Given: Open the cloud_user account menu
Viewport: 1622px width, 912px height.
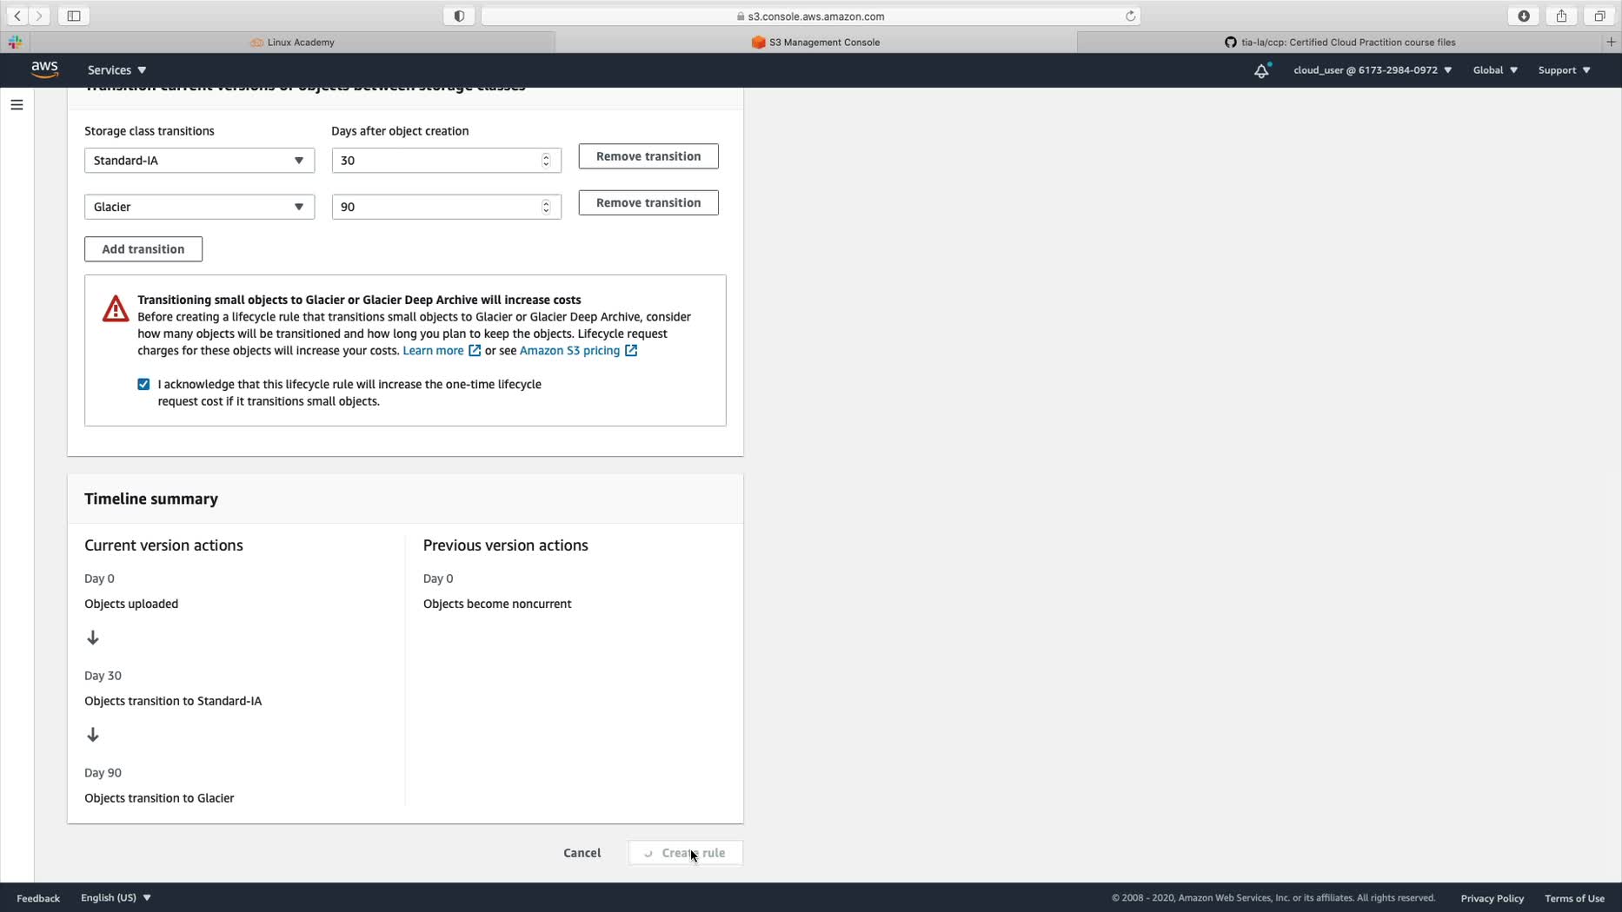Looking at the screenshot, I should [1373, 70].
